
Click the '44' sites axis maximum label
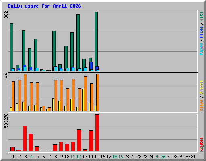(6, 76)
